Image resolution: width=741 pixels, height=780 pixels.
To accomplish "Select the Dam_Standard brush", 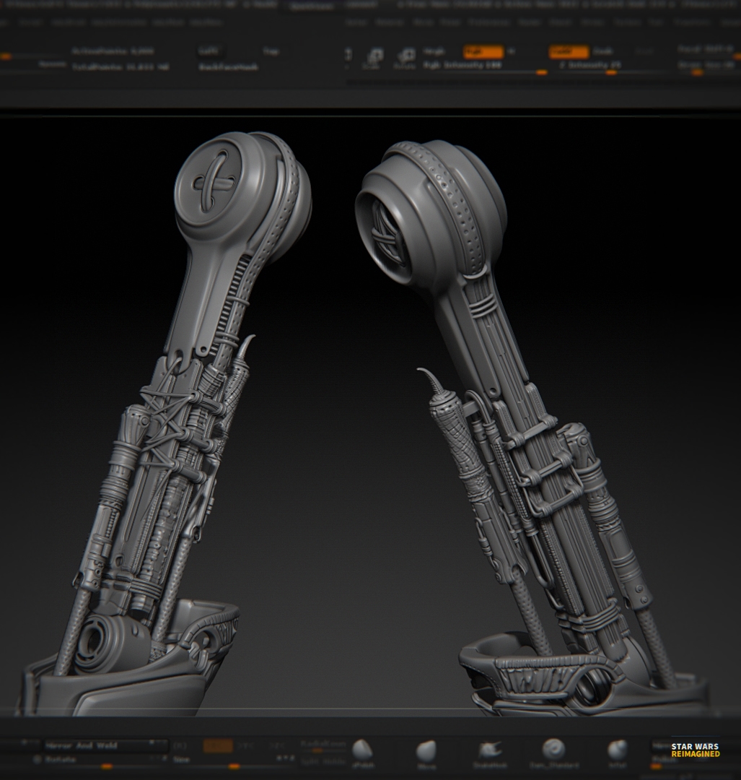I will click(x=553, y=753).
